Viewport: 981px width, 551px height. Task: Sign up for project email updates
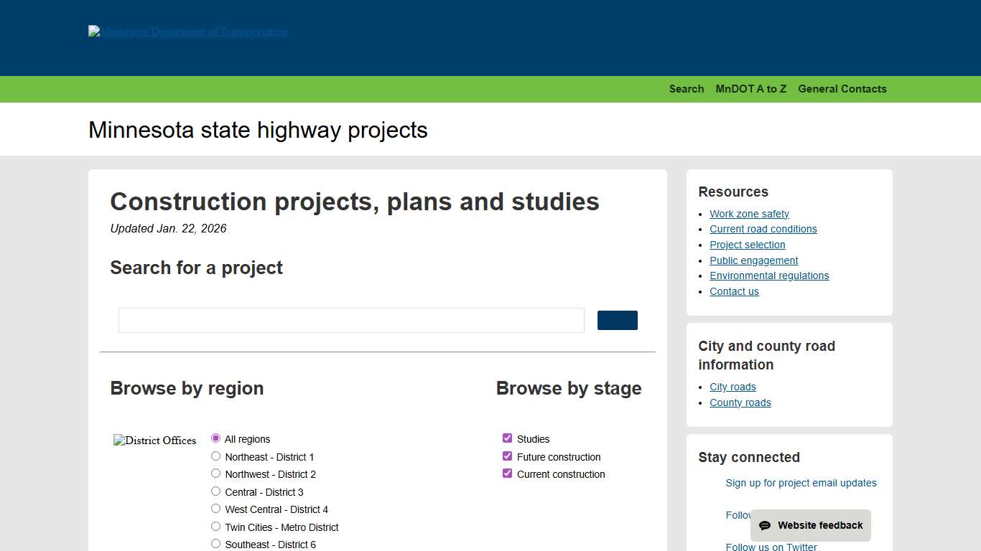[x=801, y=483]
